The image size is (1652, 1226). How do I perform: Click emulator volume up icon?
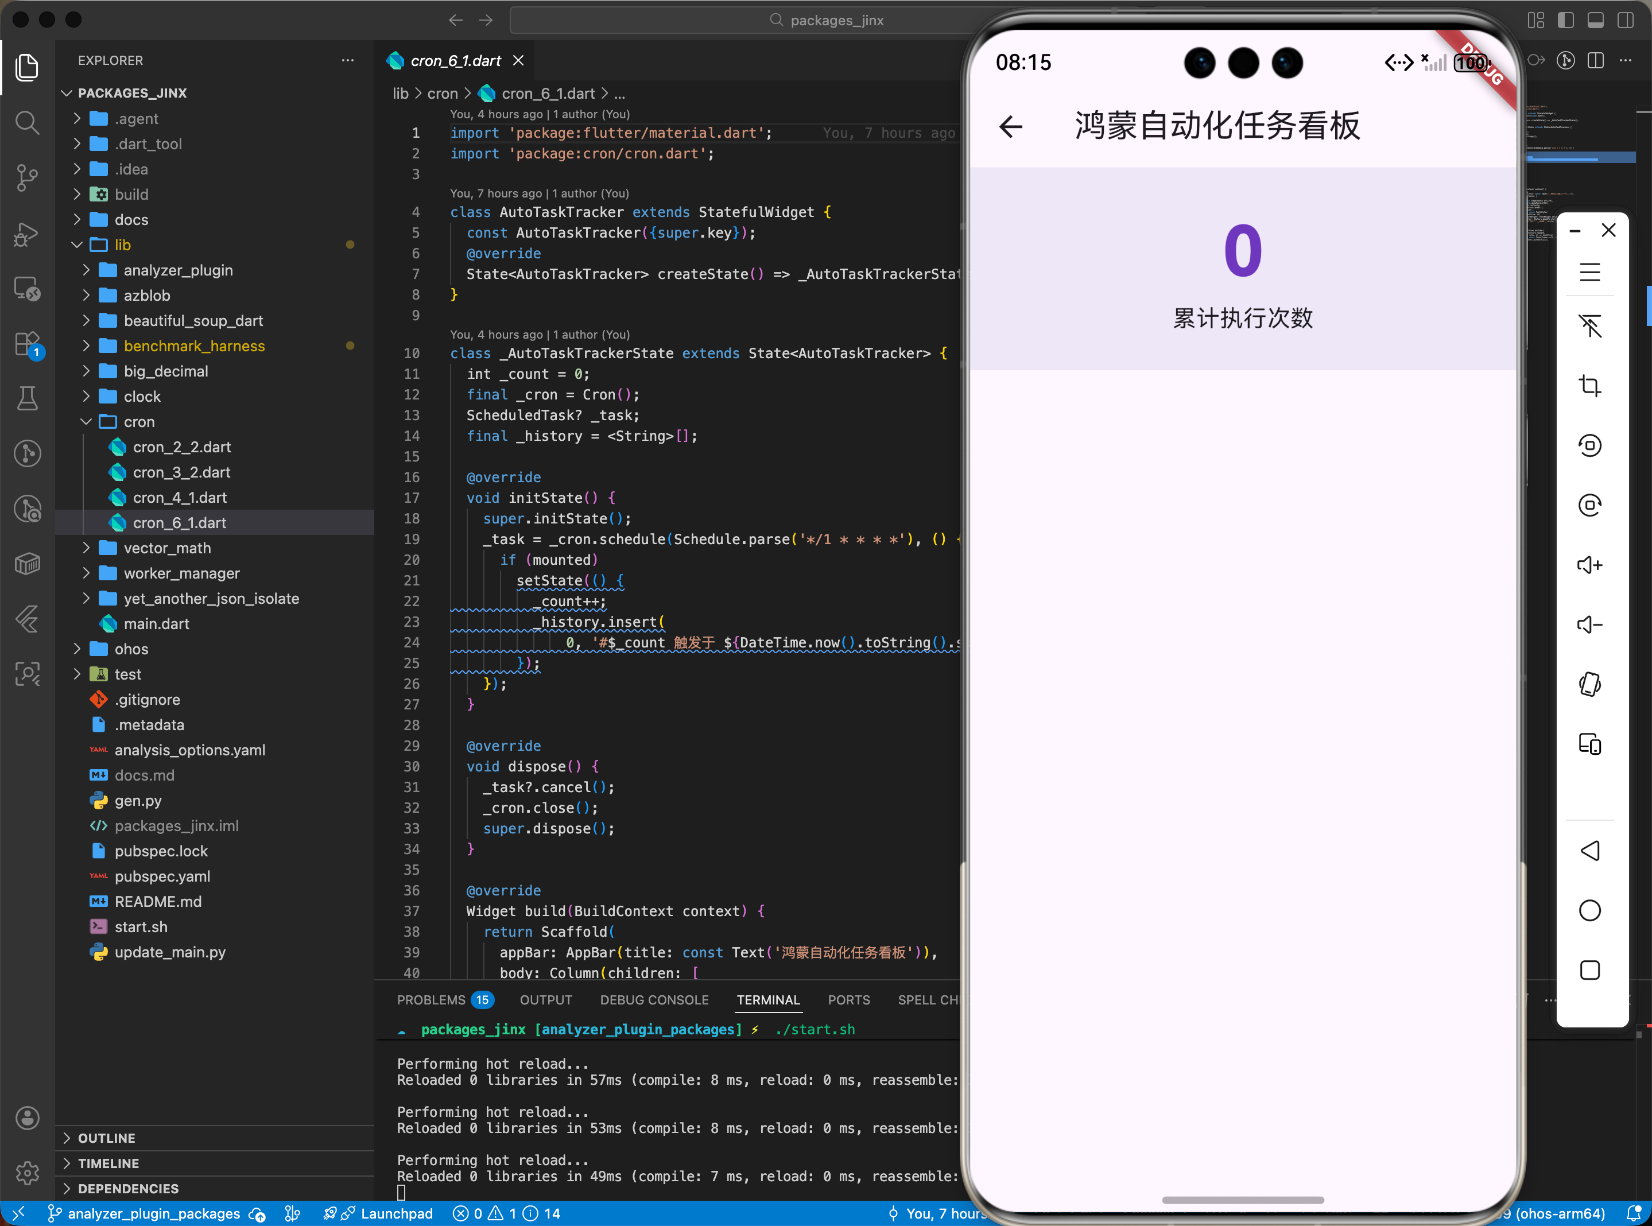pos(1589,565)
